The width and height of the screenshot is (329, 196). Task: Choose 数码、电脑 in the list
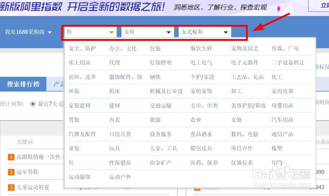pos(244,134)
